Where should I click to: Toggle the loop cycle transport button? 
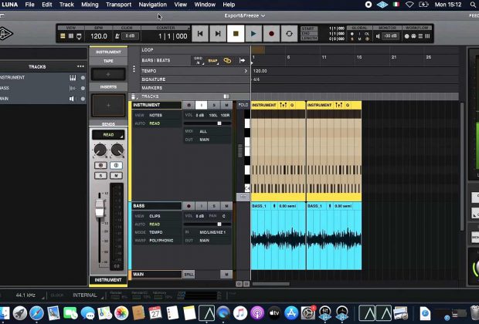(x=289, y=34)
